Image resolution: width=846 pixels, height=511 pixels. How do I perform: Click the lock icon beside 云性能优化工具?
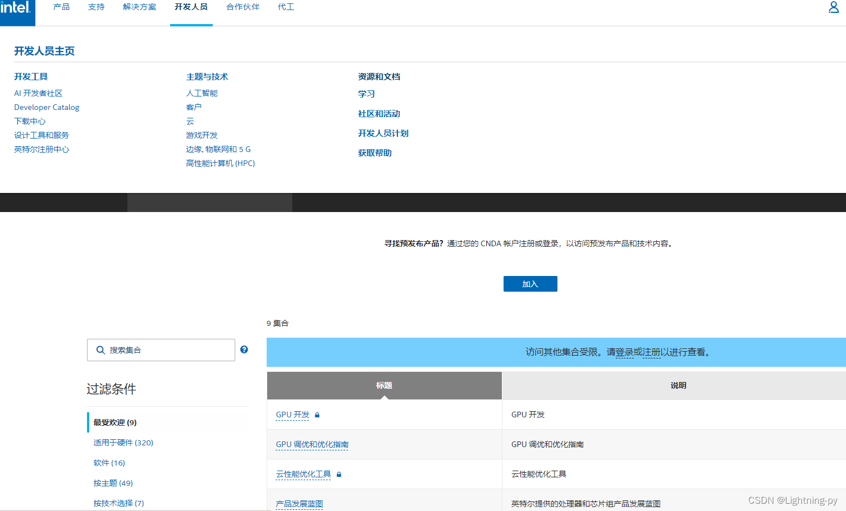(339, 475)
